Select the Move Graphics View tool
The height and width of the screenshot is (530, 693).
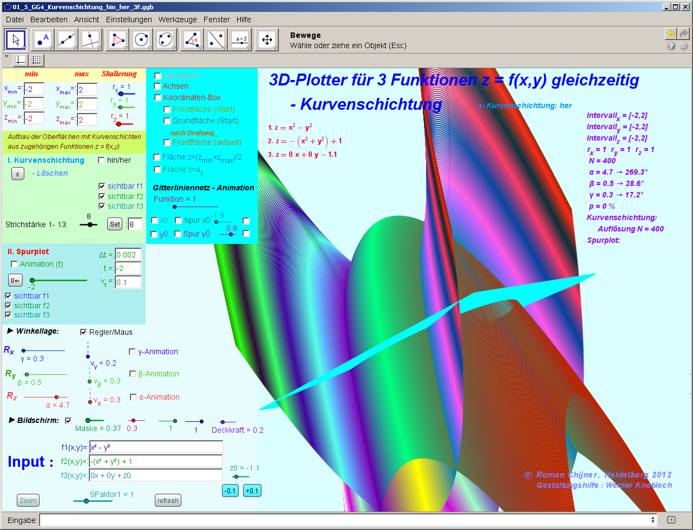tap(266, 40)
